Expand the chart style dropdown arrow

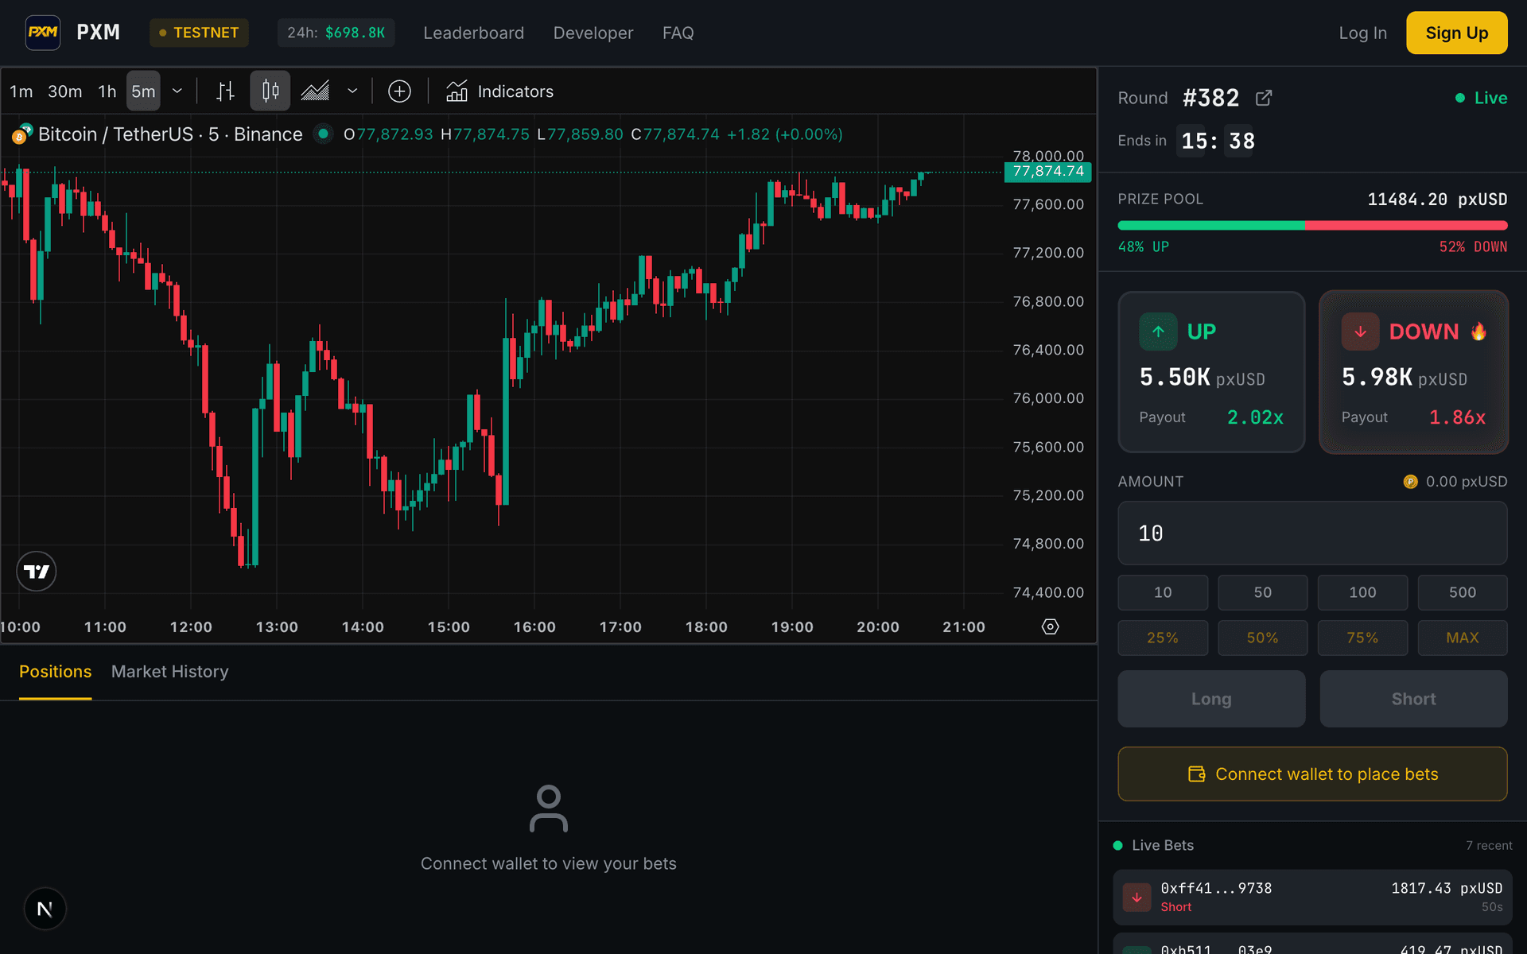click(352, 91)
